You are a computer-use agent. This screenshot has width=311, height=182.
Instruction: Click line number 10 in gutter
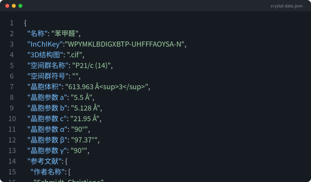(x=12, y=119)
